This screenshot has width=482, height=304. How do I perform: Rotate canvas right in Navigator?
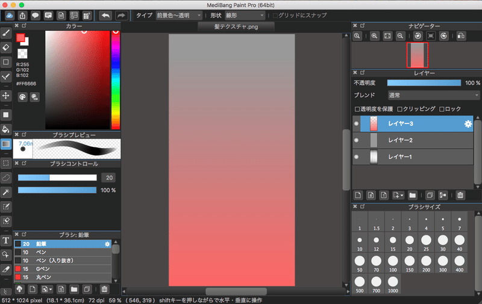coord(443,36)
